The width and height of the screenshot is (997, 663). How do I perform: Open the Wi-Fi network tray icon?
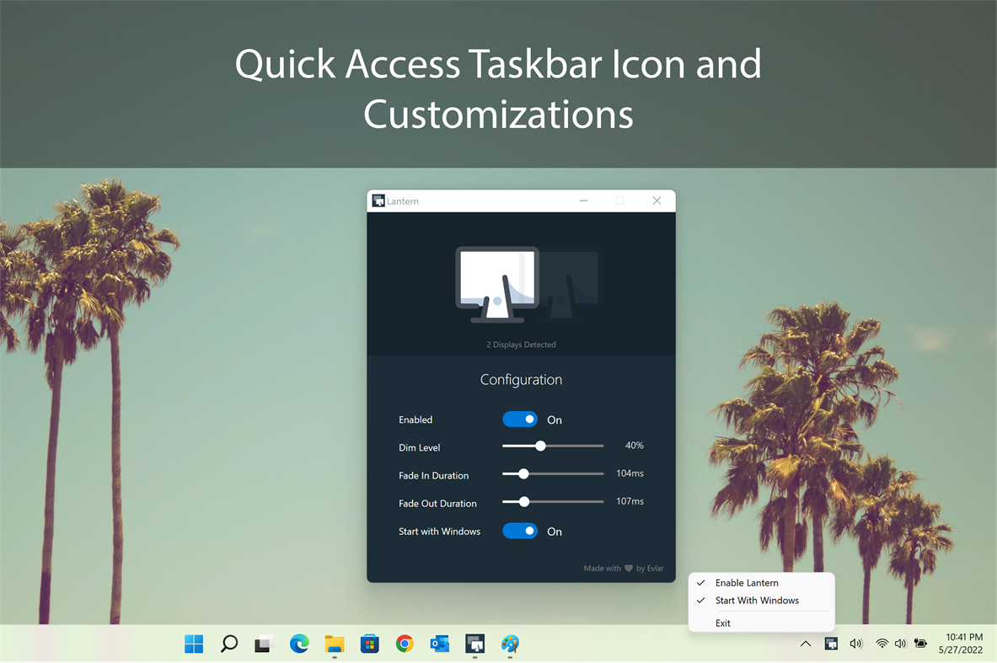[x=882, y=644]
